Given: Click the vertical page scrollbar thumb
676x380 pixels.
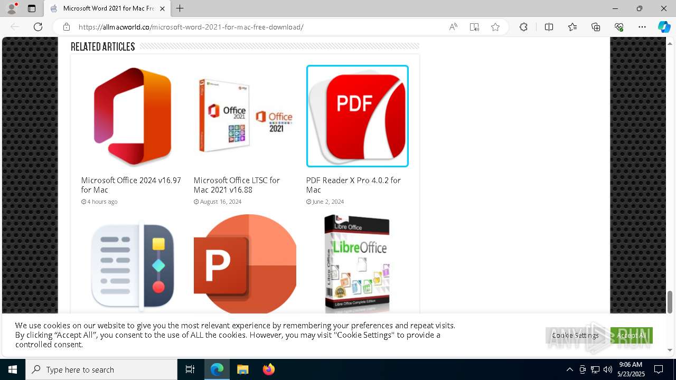Looking at the screenshot, I should click(670, 302).
